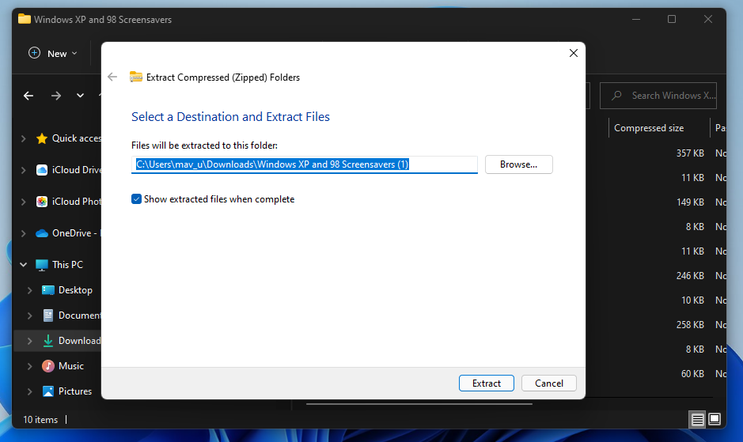Click the horizontal scrollbar in file list
The height and width of the screenshot is (442, 743).
pyautogui.click(x=419, y=404)
